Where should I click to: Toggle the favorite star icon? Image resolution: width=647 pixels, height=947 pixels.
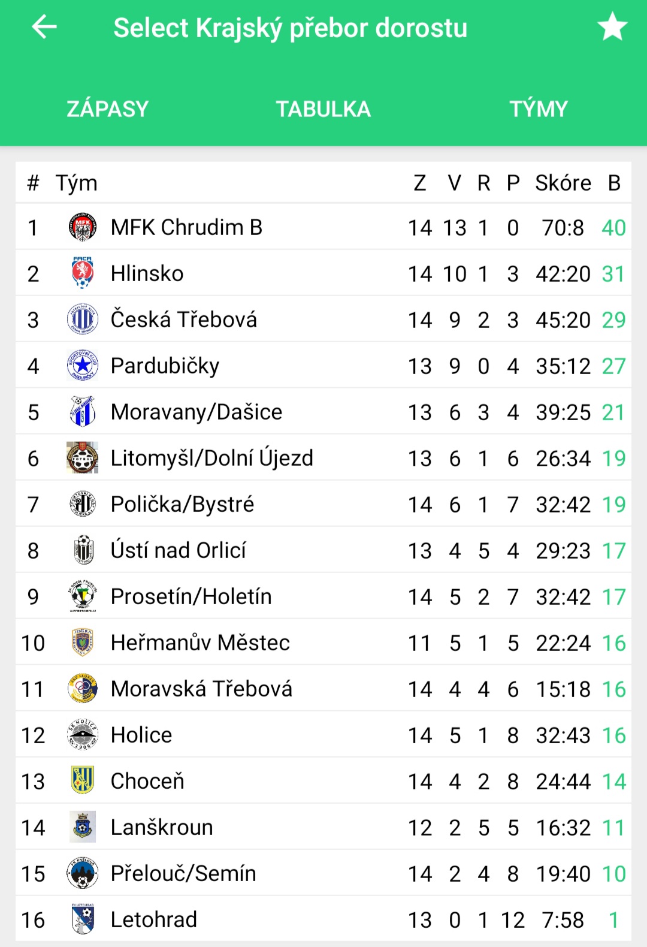coord(612,27)
